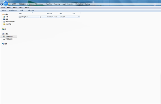161x104 pixels.
Task: Open the 工具(T) menu
Action: click(21, 8)
